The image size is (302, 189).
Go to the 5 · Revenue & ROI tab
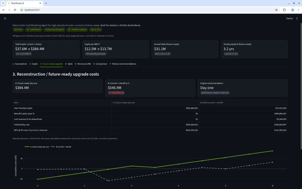coord(83,64)
